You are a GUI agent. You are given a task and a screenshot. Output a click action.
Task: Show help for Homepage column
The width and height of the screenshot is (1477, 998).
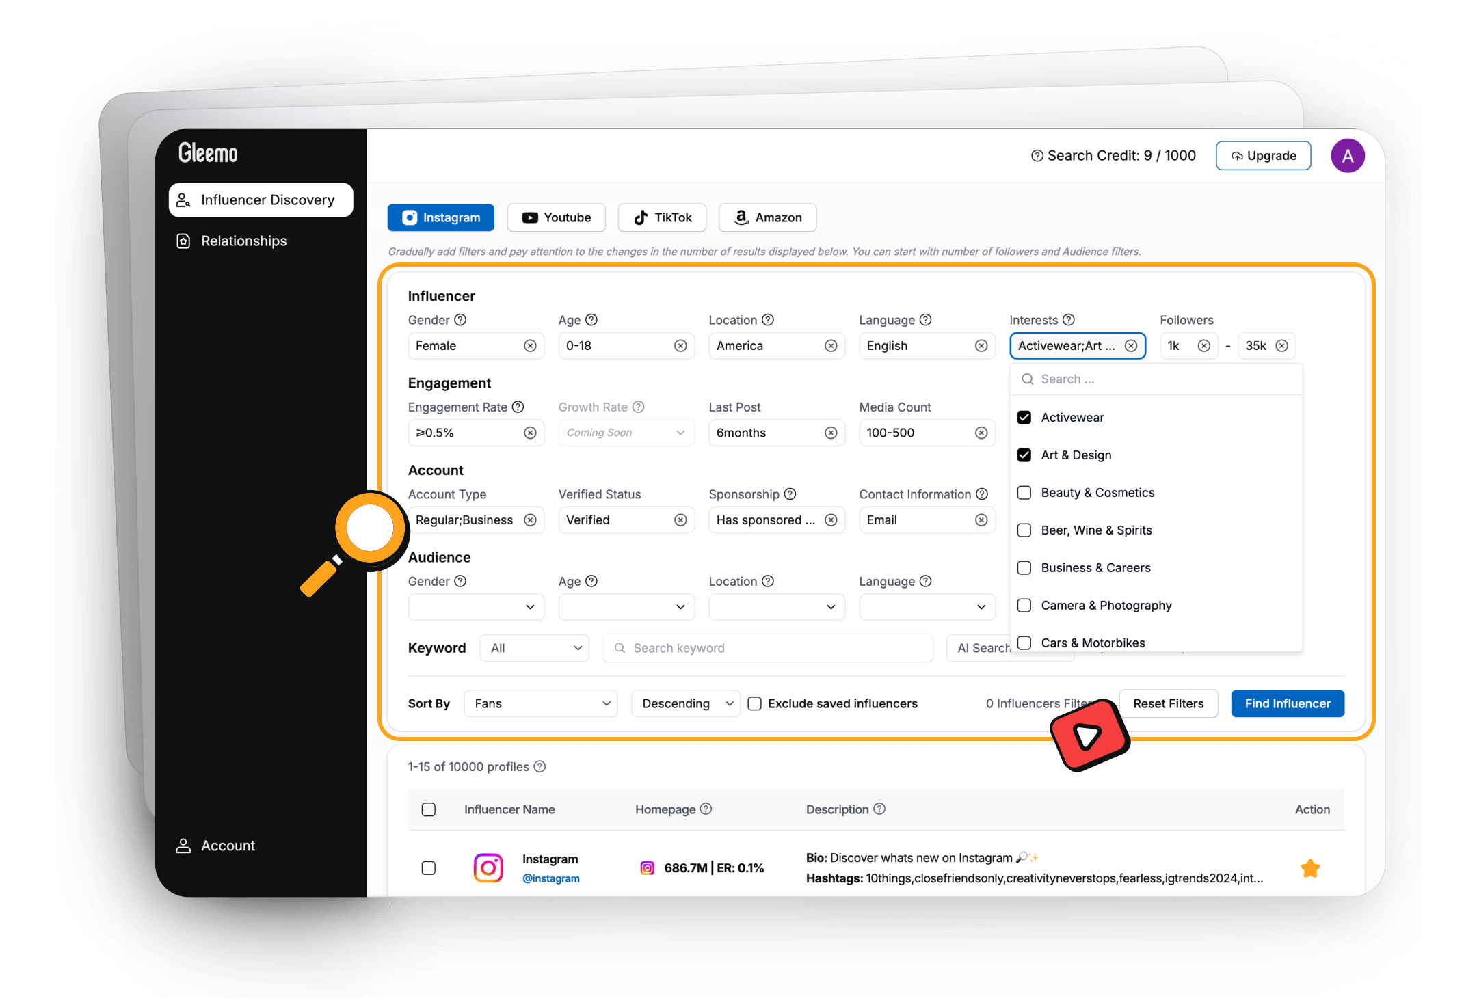click(706, 809)
